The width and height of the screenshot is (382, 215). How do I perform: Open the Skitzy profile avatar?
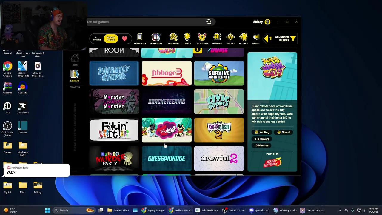pyautogui.click(x=267, y=22)
